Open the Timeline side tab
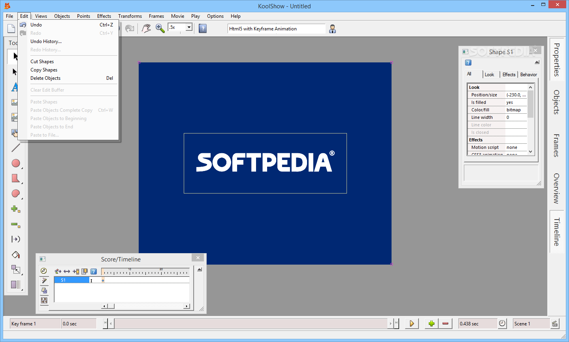The height and width of the screenshot is (342, 569). coord(556,232)
